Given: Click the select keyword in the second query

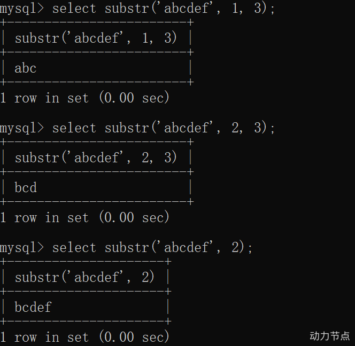Looking at the screenshot, I should click(74, 128).
